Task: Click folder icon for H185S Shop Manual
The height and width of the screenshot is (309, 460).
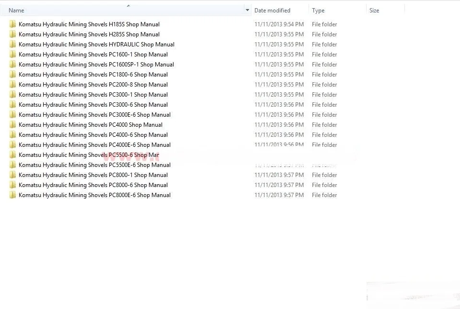Action: pyautogui.click(x=12, y=24)
